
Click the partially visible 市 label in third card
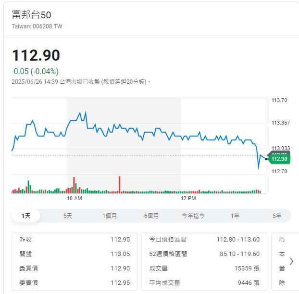[x=282, y=240]
